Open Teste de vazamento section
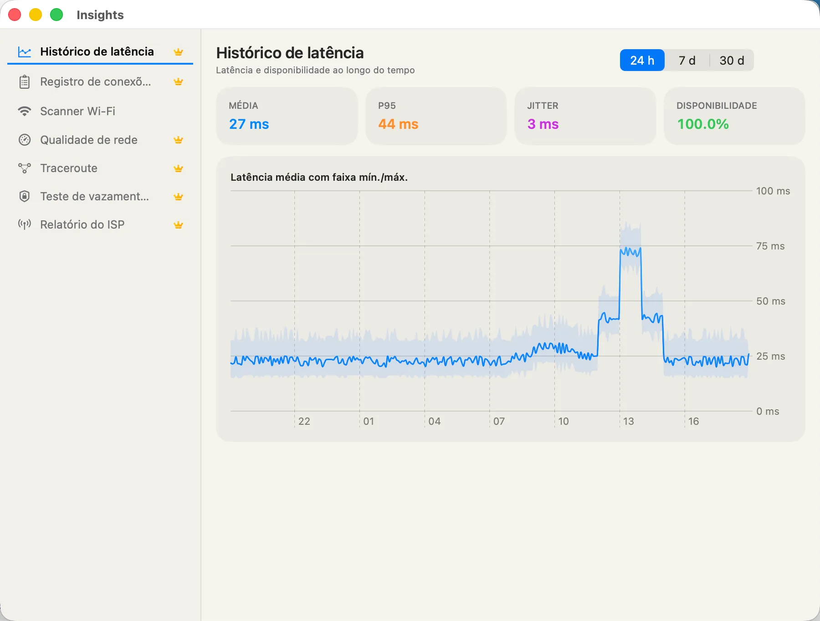The width and height of the screenshot is (820, 621). point(100,196)
